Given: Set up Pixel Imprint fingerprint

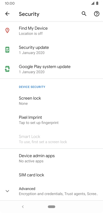Looking at the screenshot, I should pyautogui.click(x=51, y=120).
